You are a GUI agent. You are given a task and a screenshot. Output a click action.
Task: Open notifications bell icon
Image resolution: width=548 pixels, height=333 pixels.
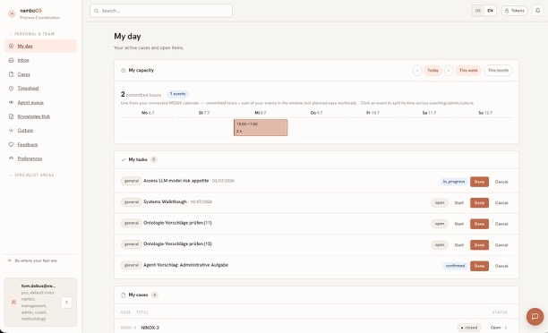(x=538, y=11)
